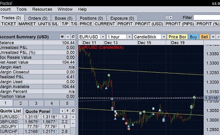Switch to the Orders (0) tab

[x=38, y=18]
